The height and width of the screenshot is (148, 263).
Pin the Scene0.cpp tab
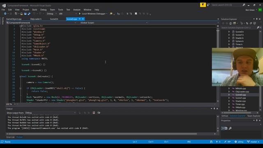pos(80,19)
